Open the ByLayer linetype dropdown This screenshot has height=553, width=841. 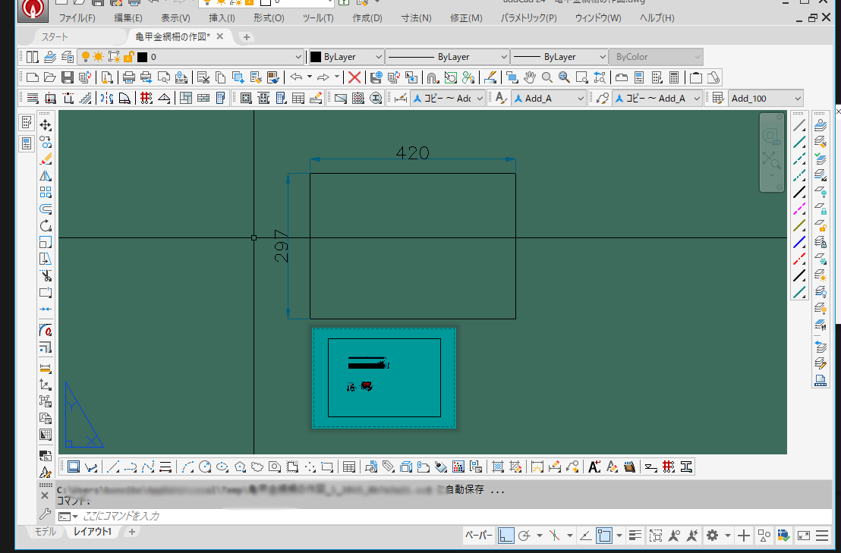click(x=503, y=57)
